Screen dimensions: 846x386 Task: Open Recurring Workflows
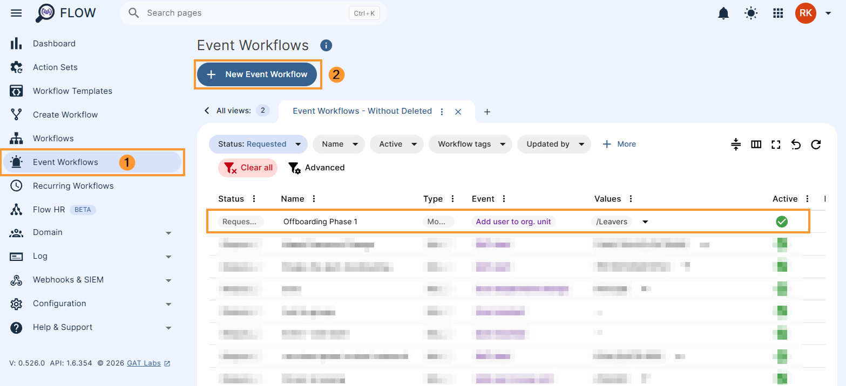click(x=92, y=186)
